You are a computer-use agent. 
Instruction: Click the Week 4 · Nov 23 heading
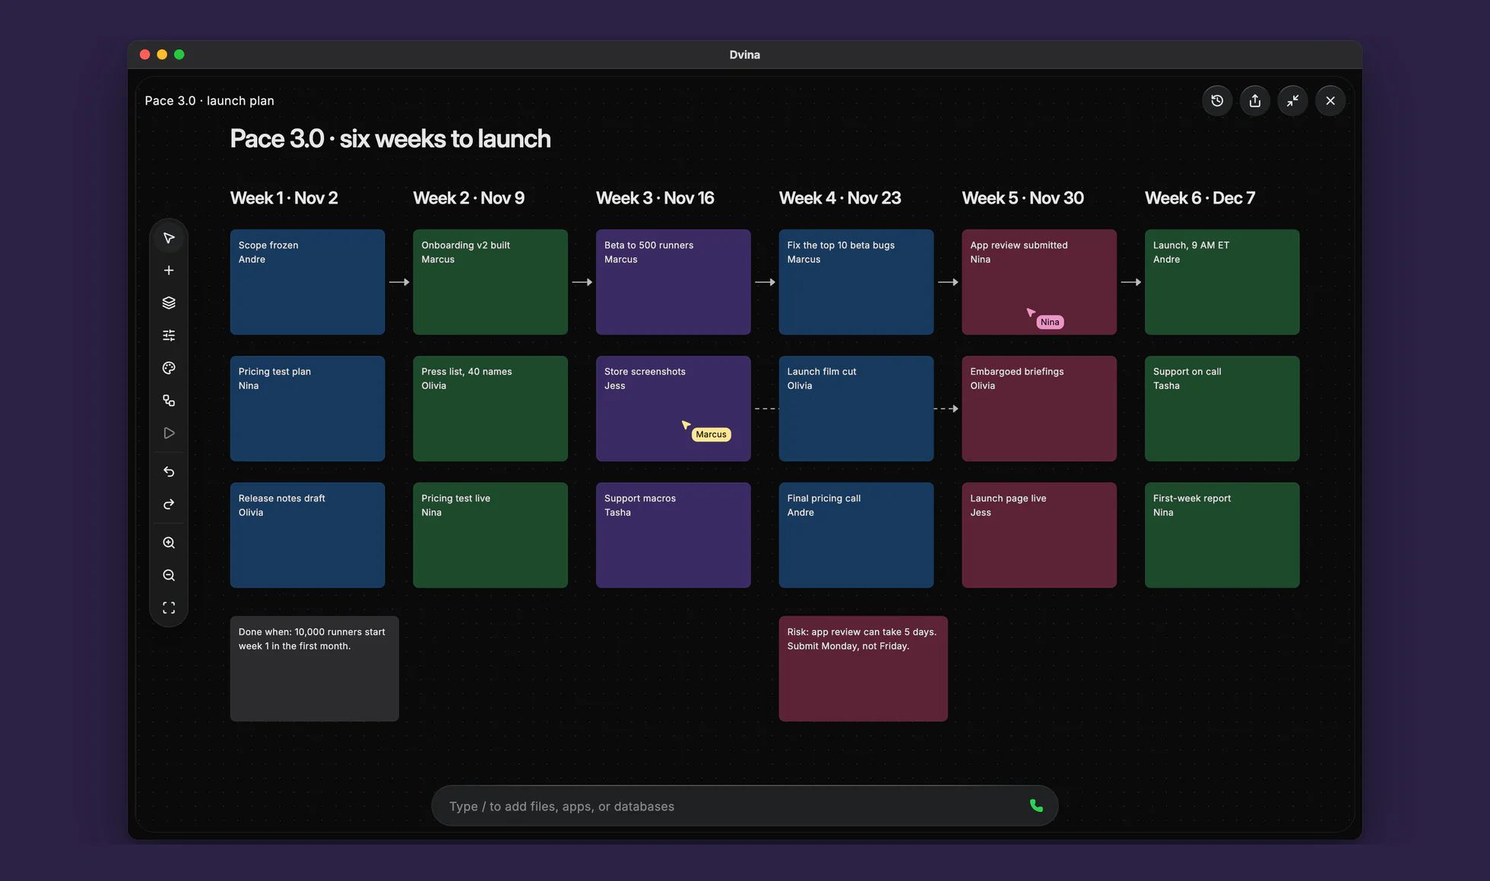[x=840, y=198]
